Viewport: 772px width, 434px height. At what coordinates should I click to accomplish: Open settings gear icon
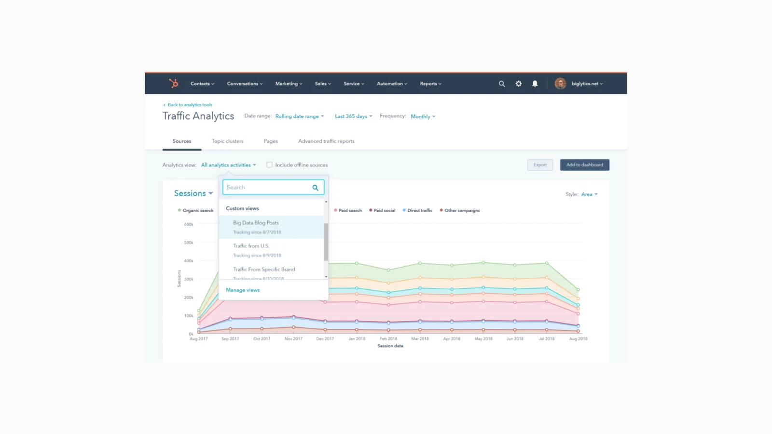pos(519,84)
